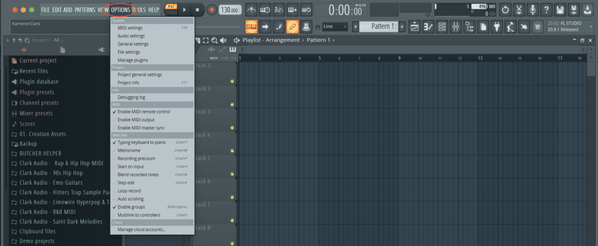The width and height of the screenshot is (598, 246).
Task: Click the white right-arrow icon beside keyboard icon
Action: click(x=265, y=26)
